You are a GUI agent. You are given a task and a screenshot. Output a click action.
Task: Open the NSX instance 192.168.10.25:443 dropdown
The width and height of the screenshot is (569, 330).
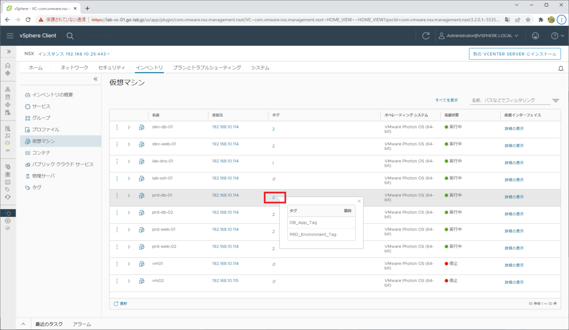(74, 54)
